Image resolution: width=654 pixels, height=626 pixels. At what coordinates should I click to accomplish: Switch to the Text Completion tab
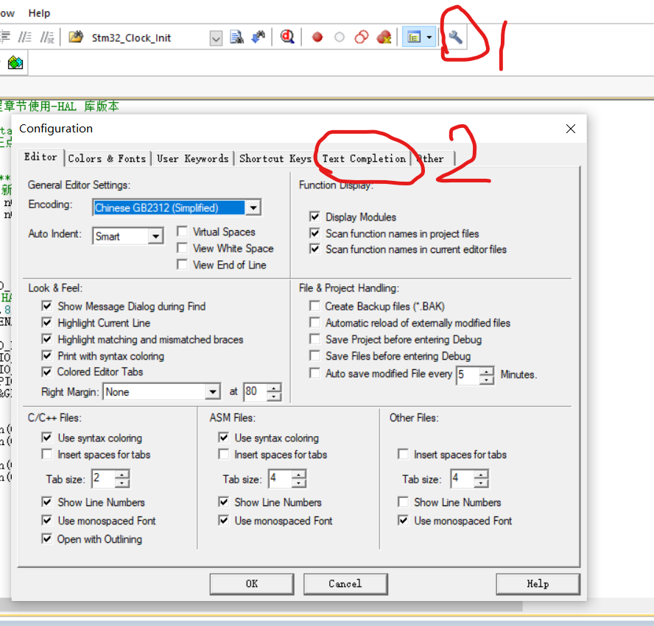coord(364,159)
